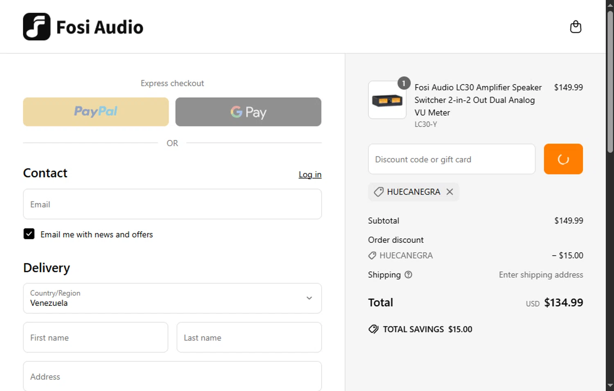This screenshot has height=391, width=614.
Task: Check out with PayPal express button
Action: coord(96,112)
